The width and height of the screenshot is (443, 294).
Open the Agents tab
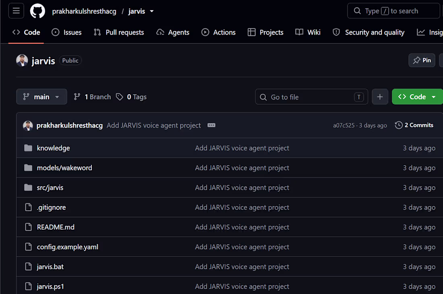173,33
